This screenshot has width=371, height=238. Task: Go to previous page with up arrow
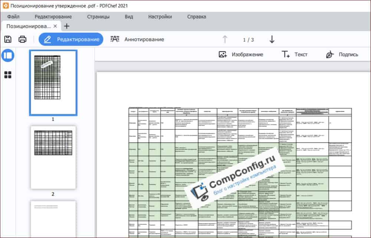[x=225, y=39]
